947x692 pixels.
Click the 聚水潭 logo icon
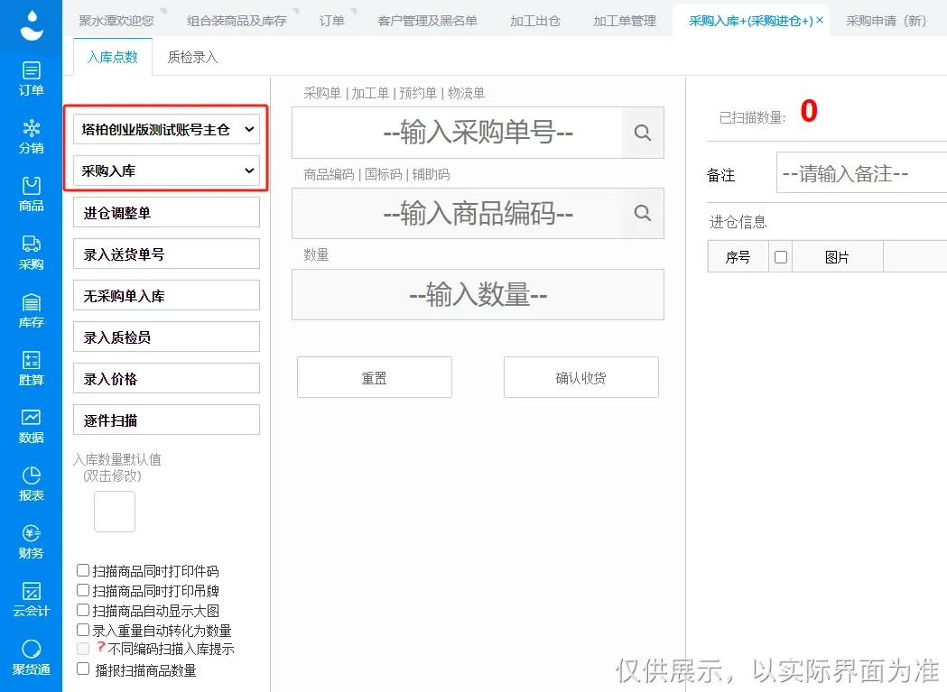[x=31, y=25]
